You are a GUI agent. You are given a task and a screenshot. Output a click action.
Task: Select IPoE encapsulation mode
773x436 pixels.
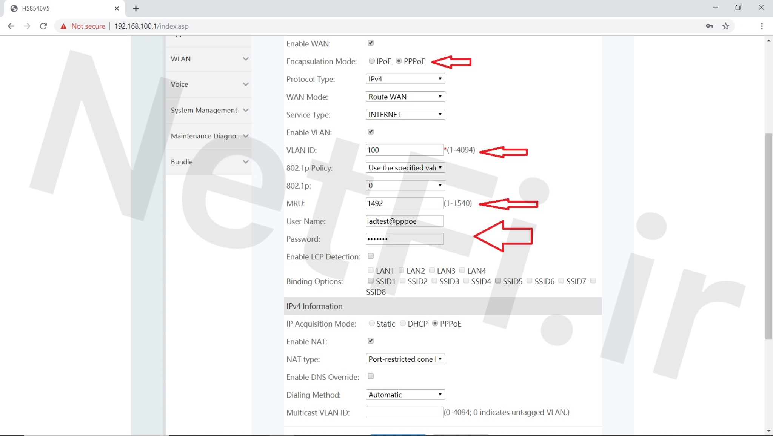coord(372,61)
